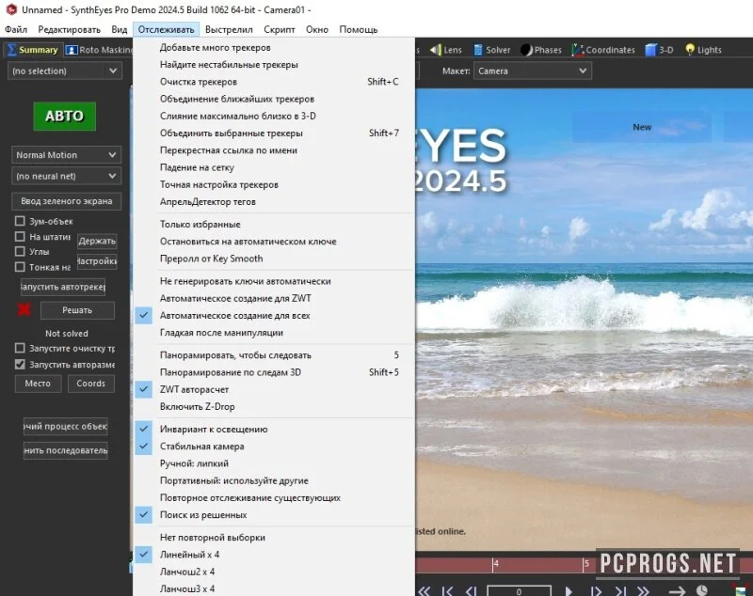753x596 pixels.
Task: Click the Coords button
Action: 90,384
